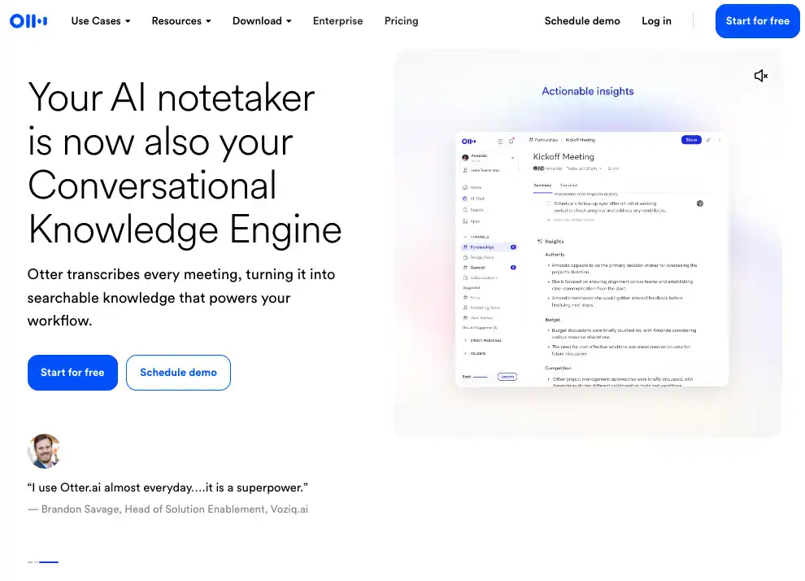Open the three-dot menu in the preview app
This screenshot has height=581, width=805.
point(720,140)
